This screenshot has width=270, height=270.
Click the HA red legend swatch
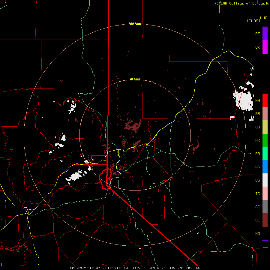(x=265, y=100)
